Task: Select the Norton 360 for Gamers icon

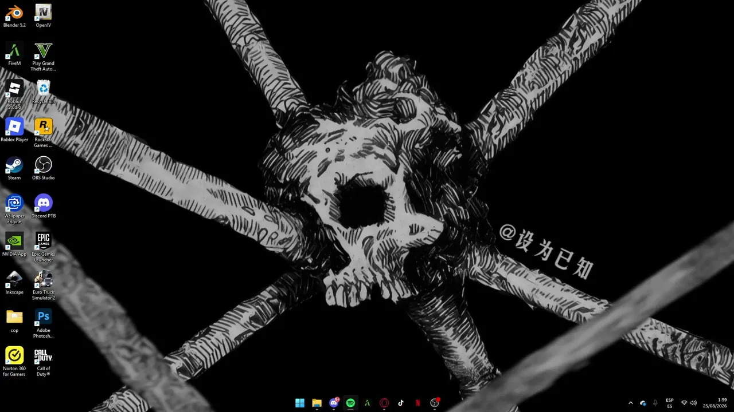Action: [x=14, y=362]
